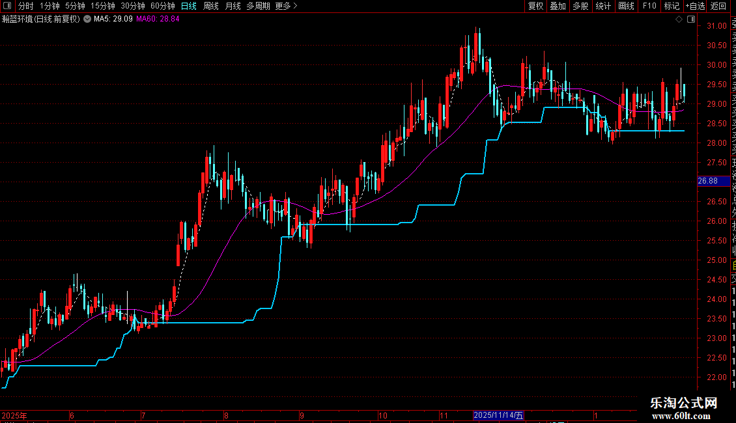Open the 多股 multi-stock view

(580, 6)
